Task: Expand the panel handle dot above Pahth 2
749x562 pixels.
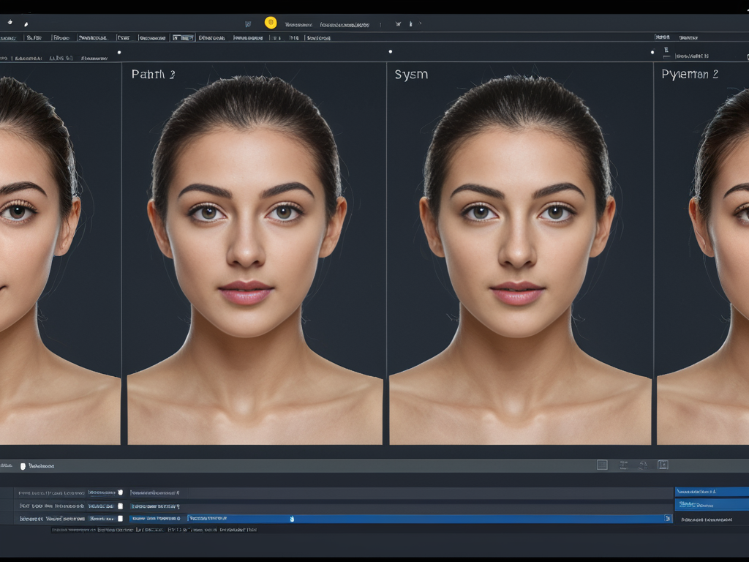Action: coord(119,52)
